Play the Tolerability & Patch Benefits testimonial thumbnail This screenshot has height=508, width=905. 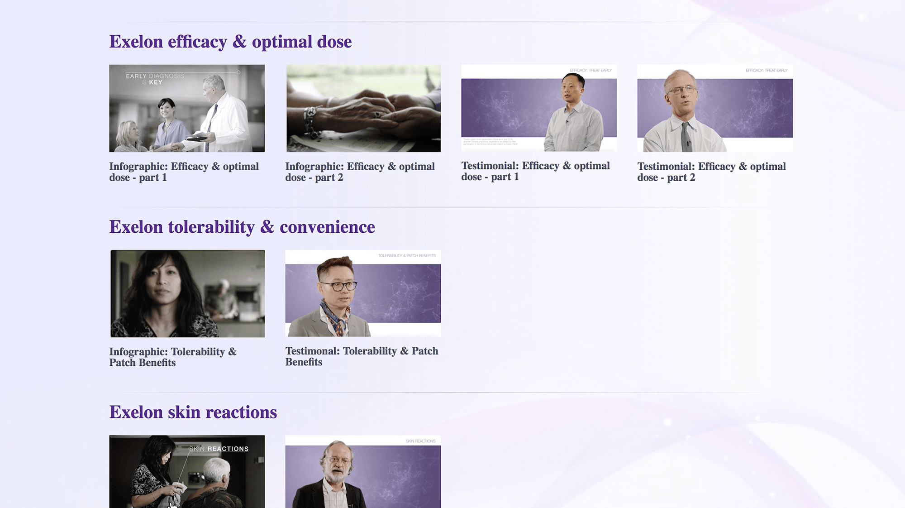(x=363, y=293)
